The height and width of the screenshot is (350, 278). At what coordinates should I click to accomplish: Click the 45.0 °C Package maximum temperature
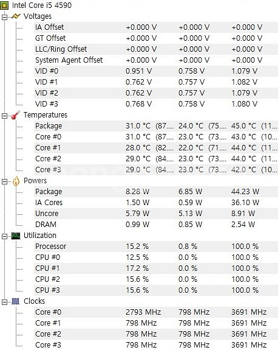(244, 126)
